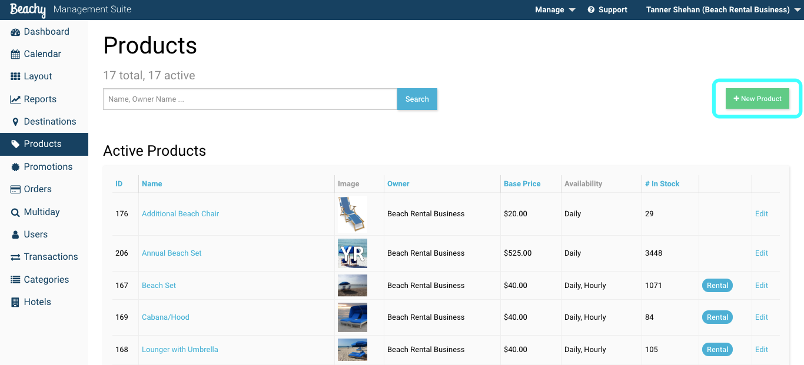Click the Products tag icon
The height and width of the screenshot is (365, 804).
pos(15,144)
